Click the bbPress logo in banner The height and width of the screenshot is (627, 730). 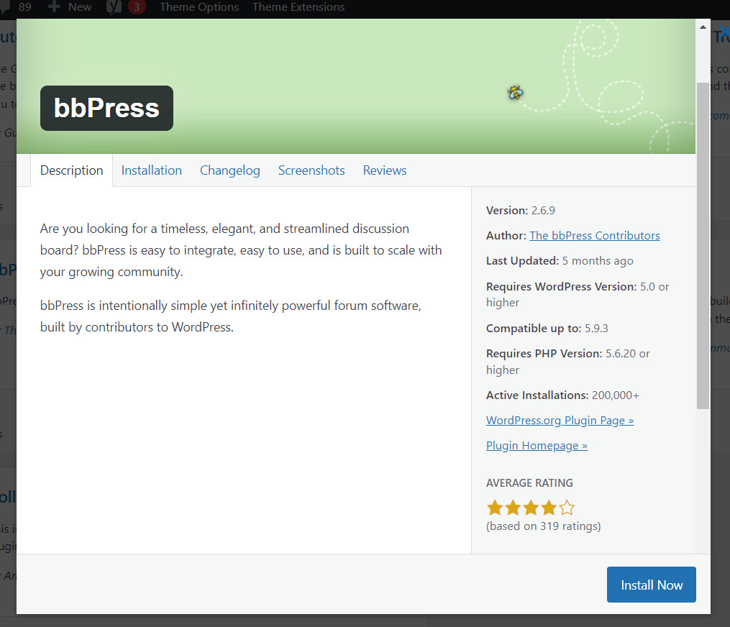point(106,108)
